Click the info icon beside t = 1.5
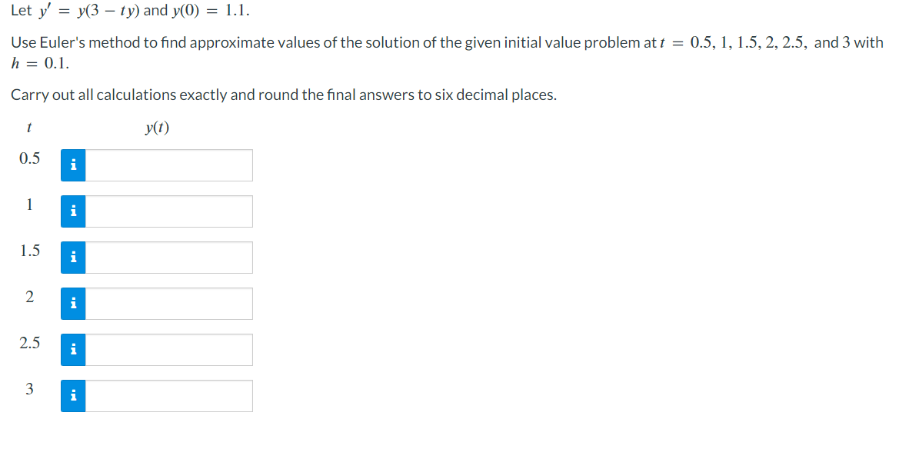 tap(73, 257)
